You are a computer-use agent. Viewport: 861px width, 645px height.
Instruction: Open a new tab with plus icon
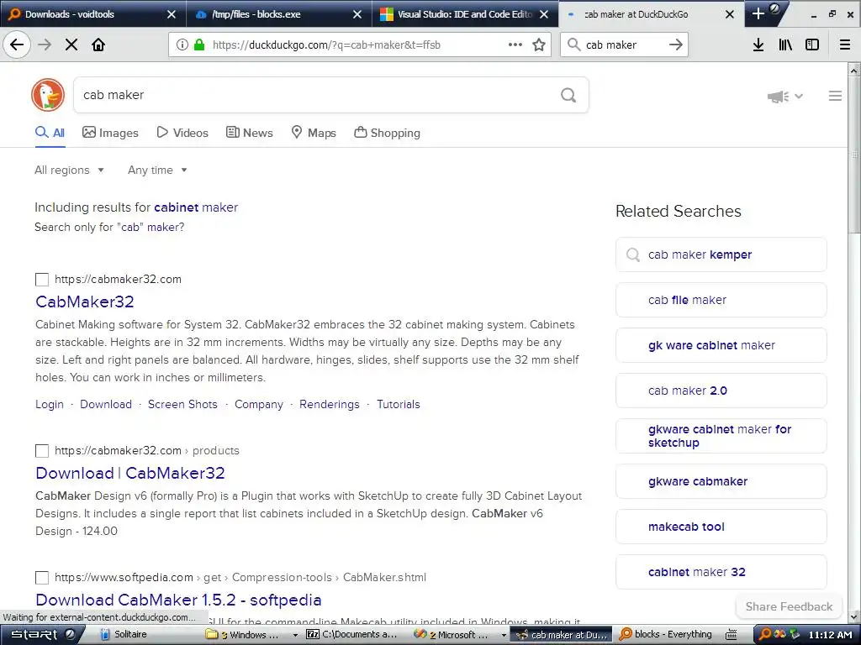click(x=758, y=13)
